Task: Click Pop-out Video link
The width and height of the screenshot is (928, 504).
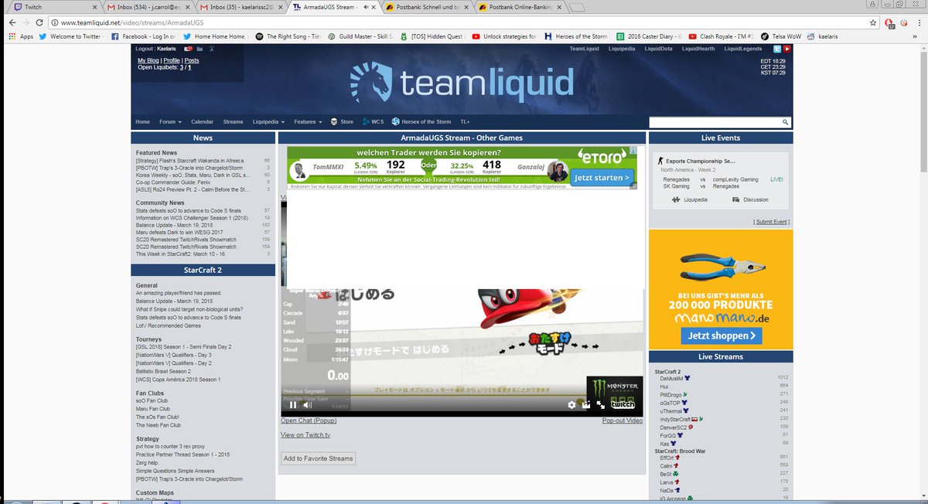Action: click(x=623, y=421)
